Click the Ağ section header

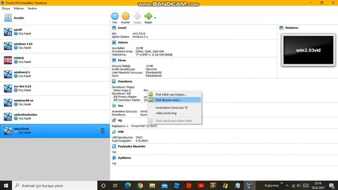pos(120,120)
